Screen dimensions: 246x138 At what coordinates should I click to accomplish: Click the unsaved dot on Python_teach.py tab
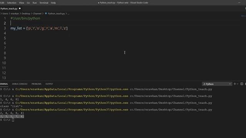click(x=20, y=8)
